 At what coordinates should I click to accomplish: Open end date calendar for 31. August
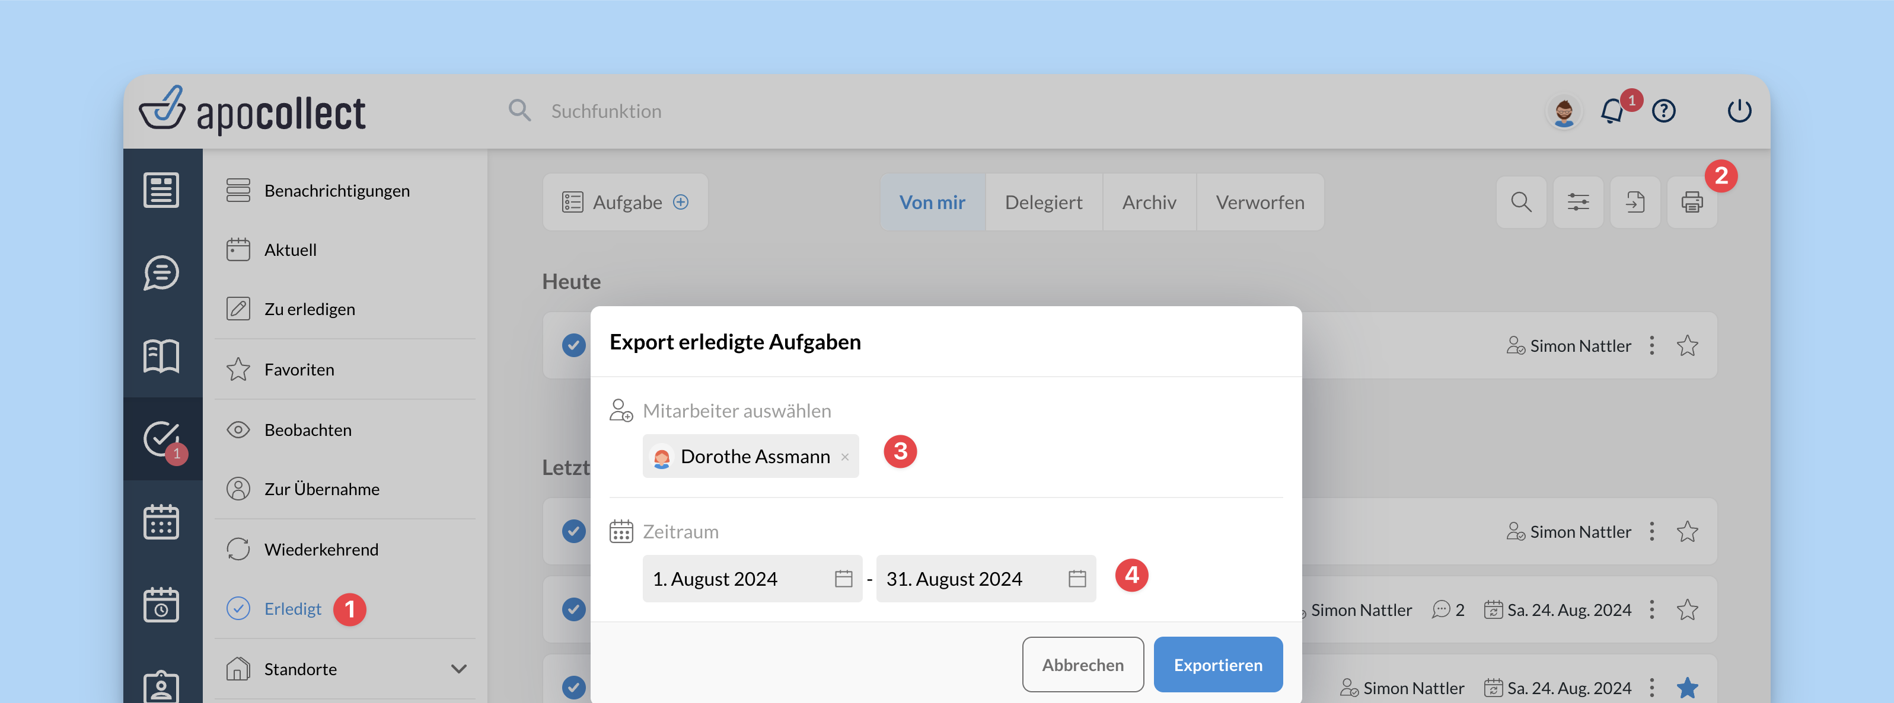(1077, 579)
